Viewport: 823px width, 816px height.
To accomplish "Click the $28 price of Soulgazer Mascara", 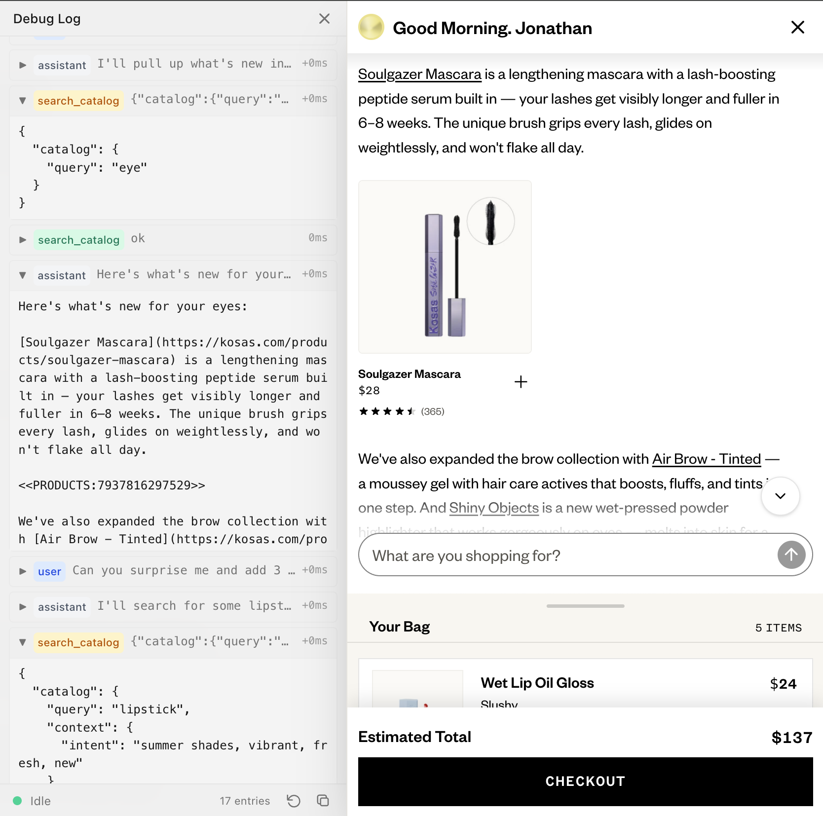I will tap(369, 390).
